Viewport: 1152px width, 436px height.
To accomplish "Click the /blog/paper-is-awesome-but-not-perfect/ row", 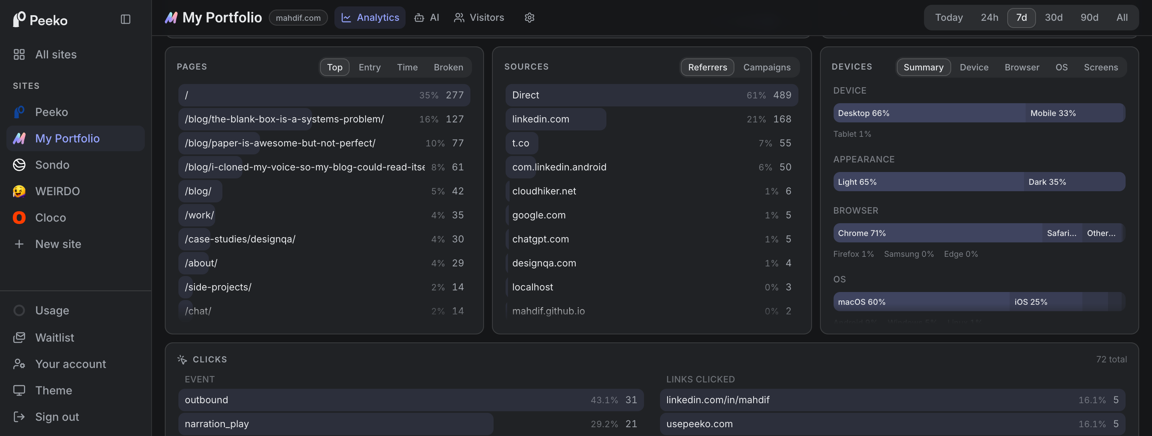I will pos(324,143).
